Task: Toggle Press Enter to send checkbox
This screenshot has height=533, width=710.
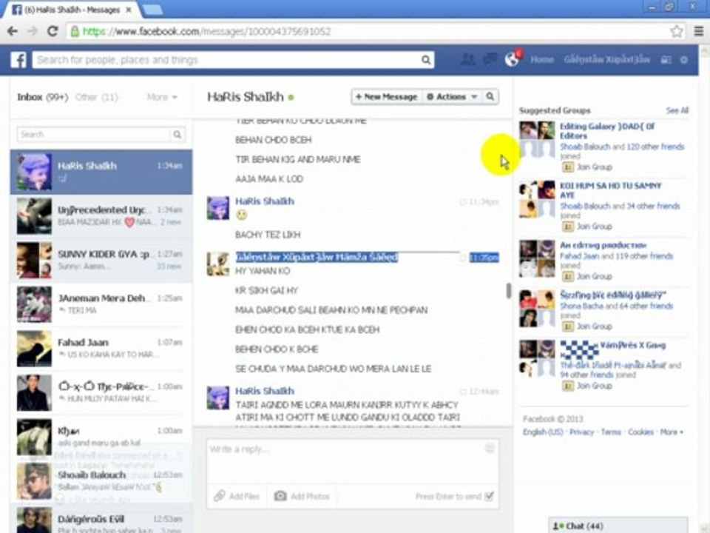Action: pos(489,496)
